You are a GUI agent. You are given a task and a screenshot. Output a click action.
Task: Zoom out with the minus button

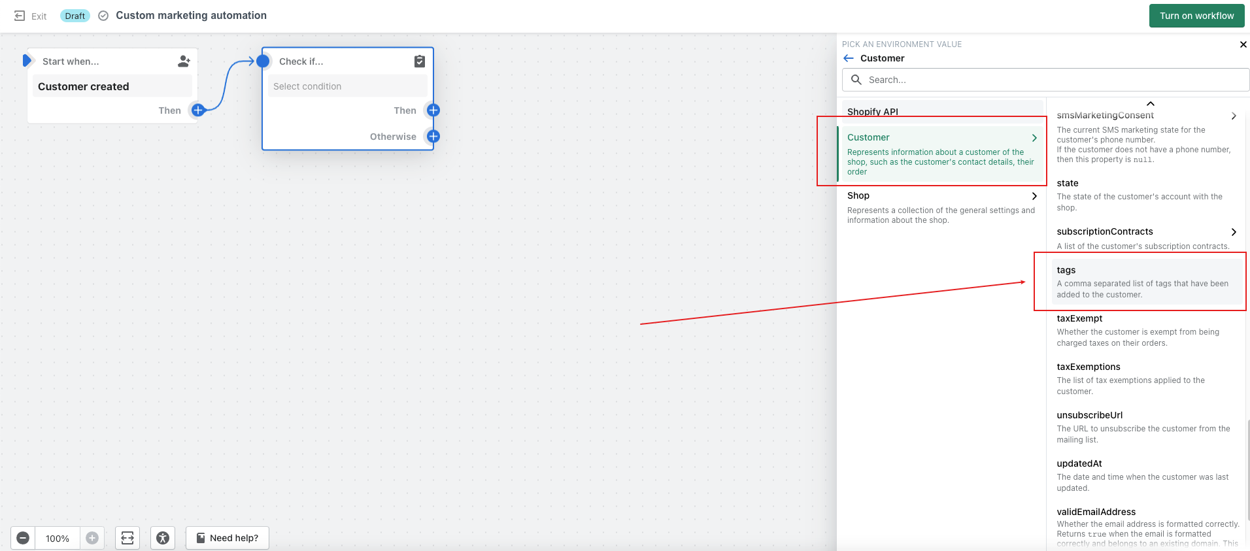(x=23, y=538)
